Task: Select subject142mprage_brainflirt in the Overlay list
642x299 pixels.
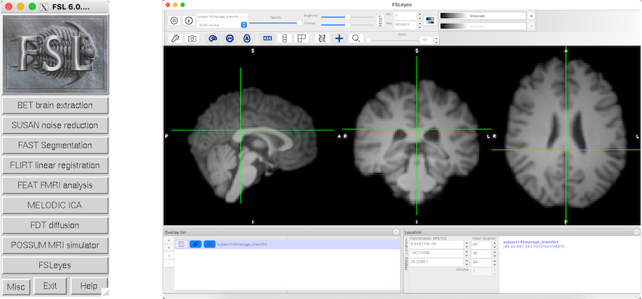Action: pos(288,244)
